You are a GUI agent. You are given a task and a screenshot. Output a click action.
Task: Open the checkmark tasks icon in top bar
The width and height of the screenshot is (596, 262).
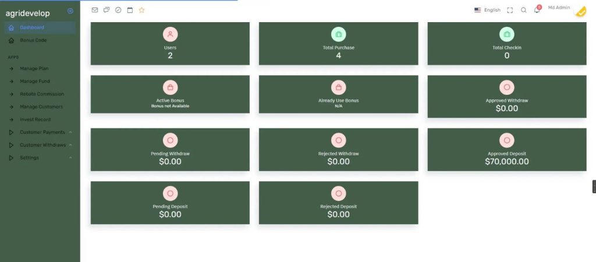tap(118, 10)
